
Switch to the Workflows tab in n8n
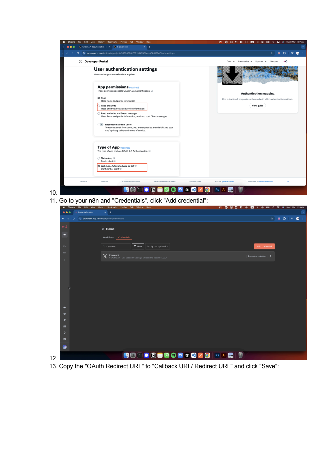[x=108, y=237]
